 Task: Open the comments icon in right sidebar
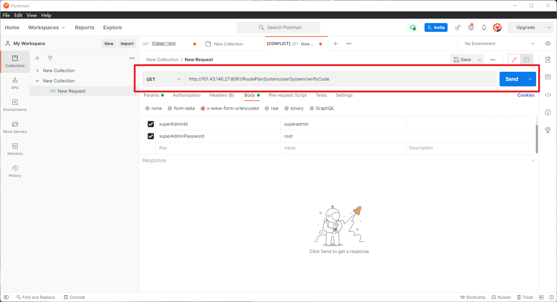point(548,77)
